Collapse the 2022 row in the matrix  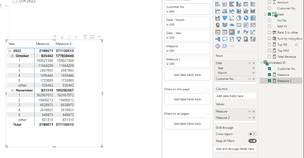(x=10, y=51)
